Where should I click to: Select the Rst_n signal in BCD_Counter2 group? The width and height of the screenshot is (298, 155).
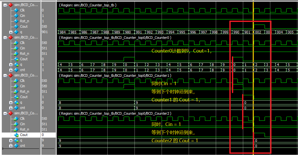[24, 129]
